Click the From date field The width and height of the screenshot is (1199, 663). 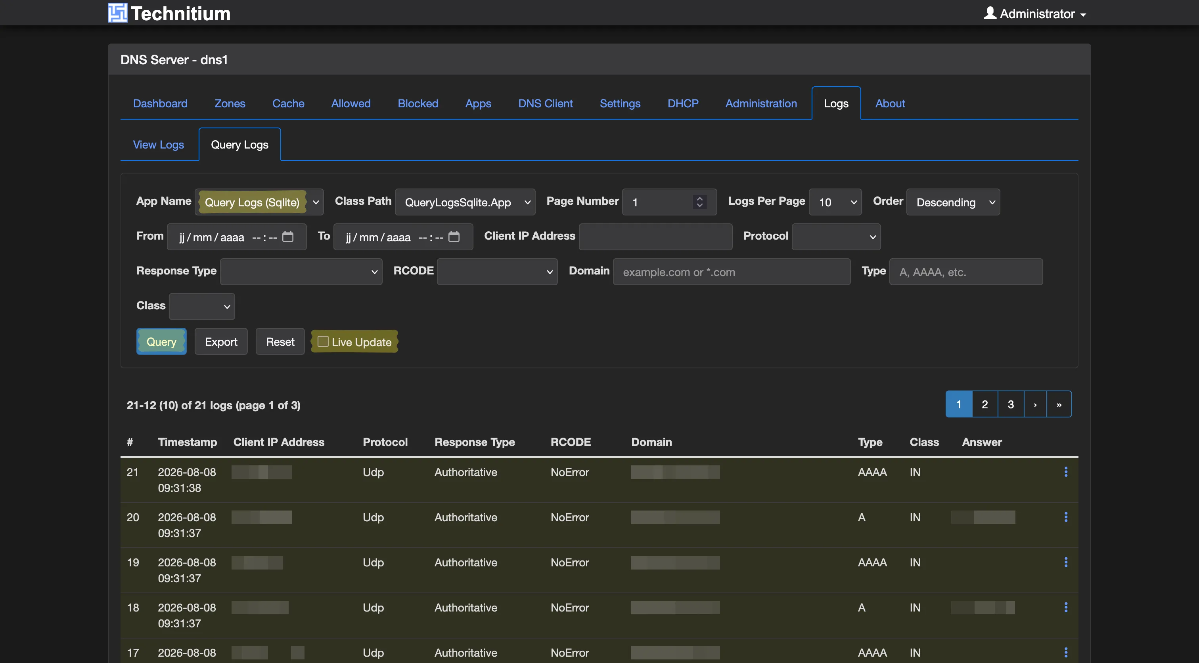[236, 237]
